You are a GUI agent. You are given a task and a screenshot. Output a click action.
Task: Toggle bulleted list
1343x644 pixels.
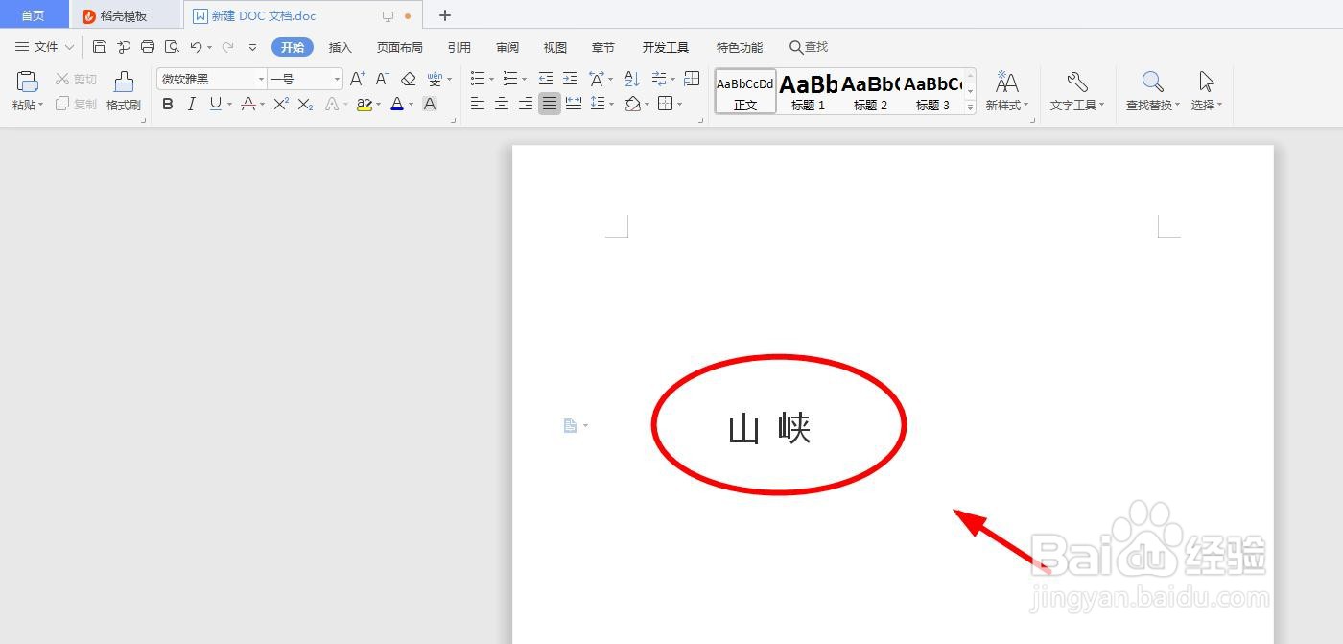pyautogui.click(x=478, y=79)
